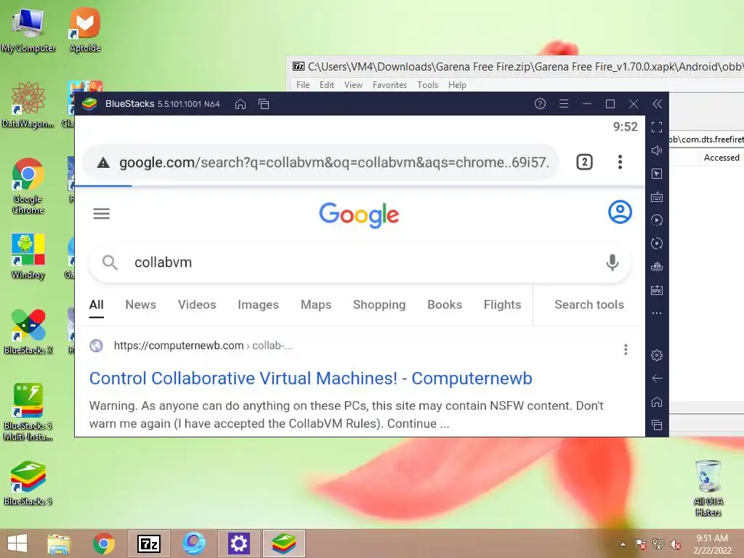Viewport: 744px width, 558px height.
Task: Open Chrome tab switcher showing 2 tabs
Action: [x=585, y=162]
